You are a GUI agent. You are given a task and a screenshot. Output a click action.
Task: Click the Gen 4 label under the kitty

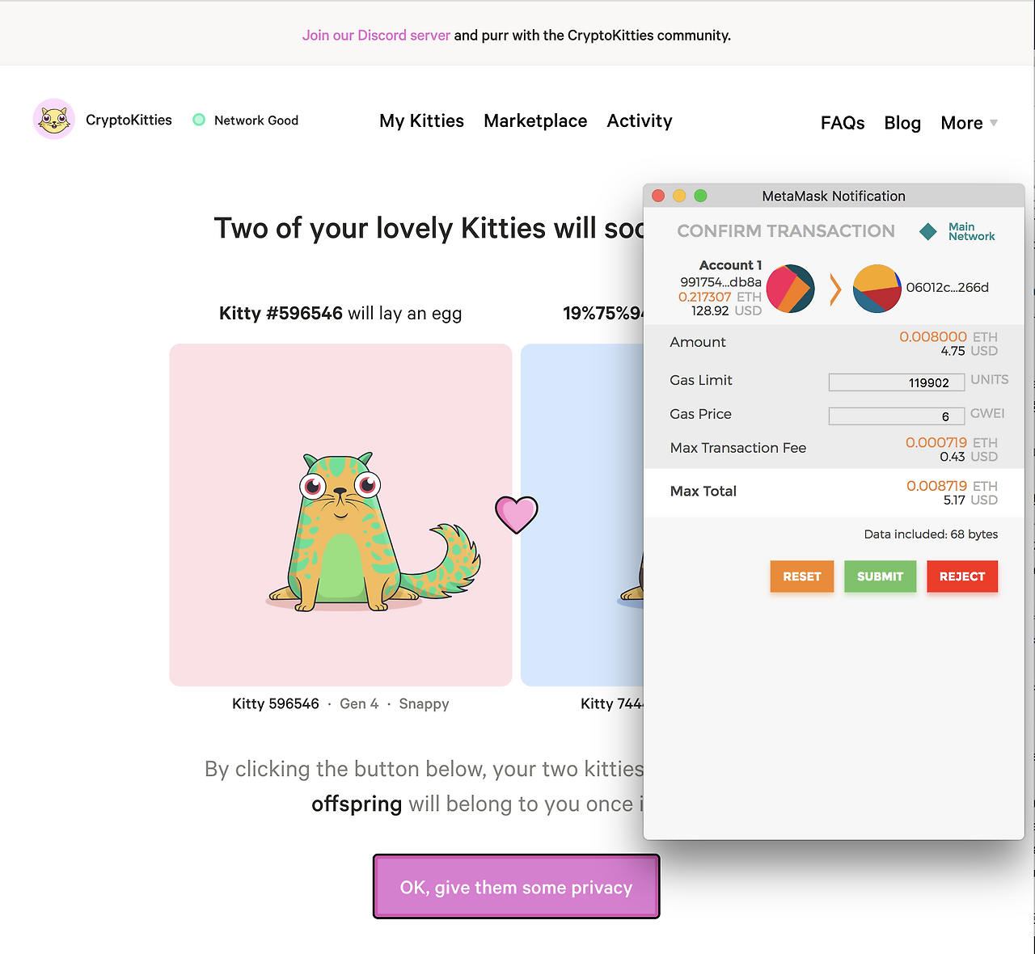point(359,704)
